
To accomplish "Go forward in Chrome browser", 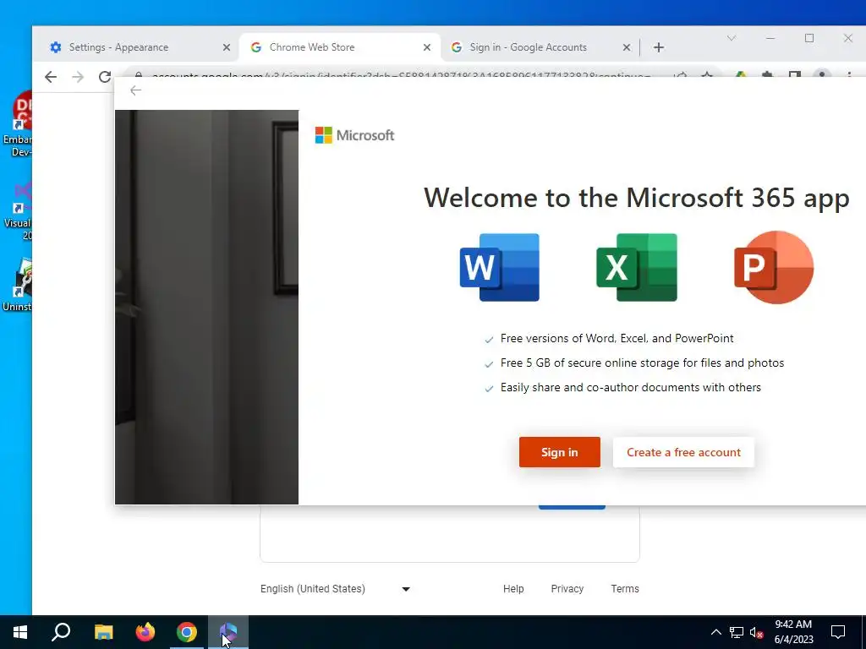I will pos(78,77).
